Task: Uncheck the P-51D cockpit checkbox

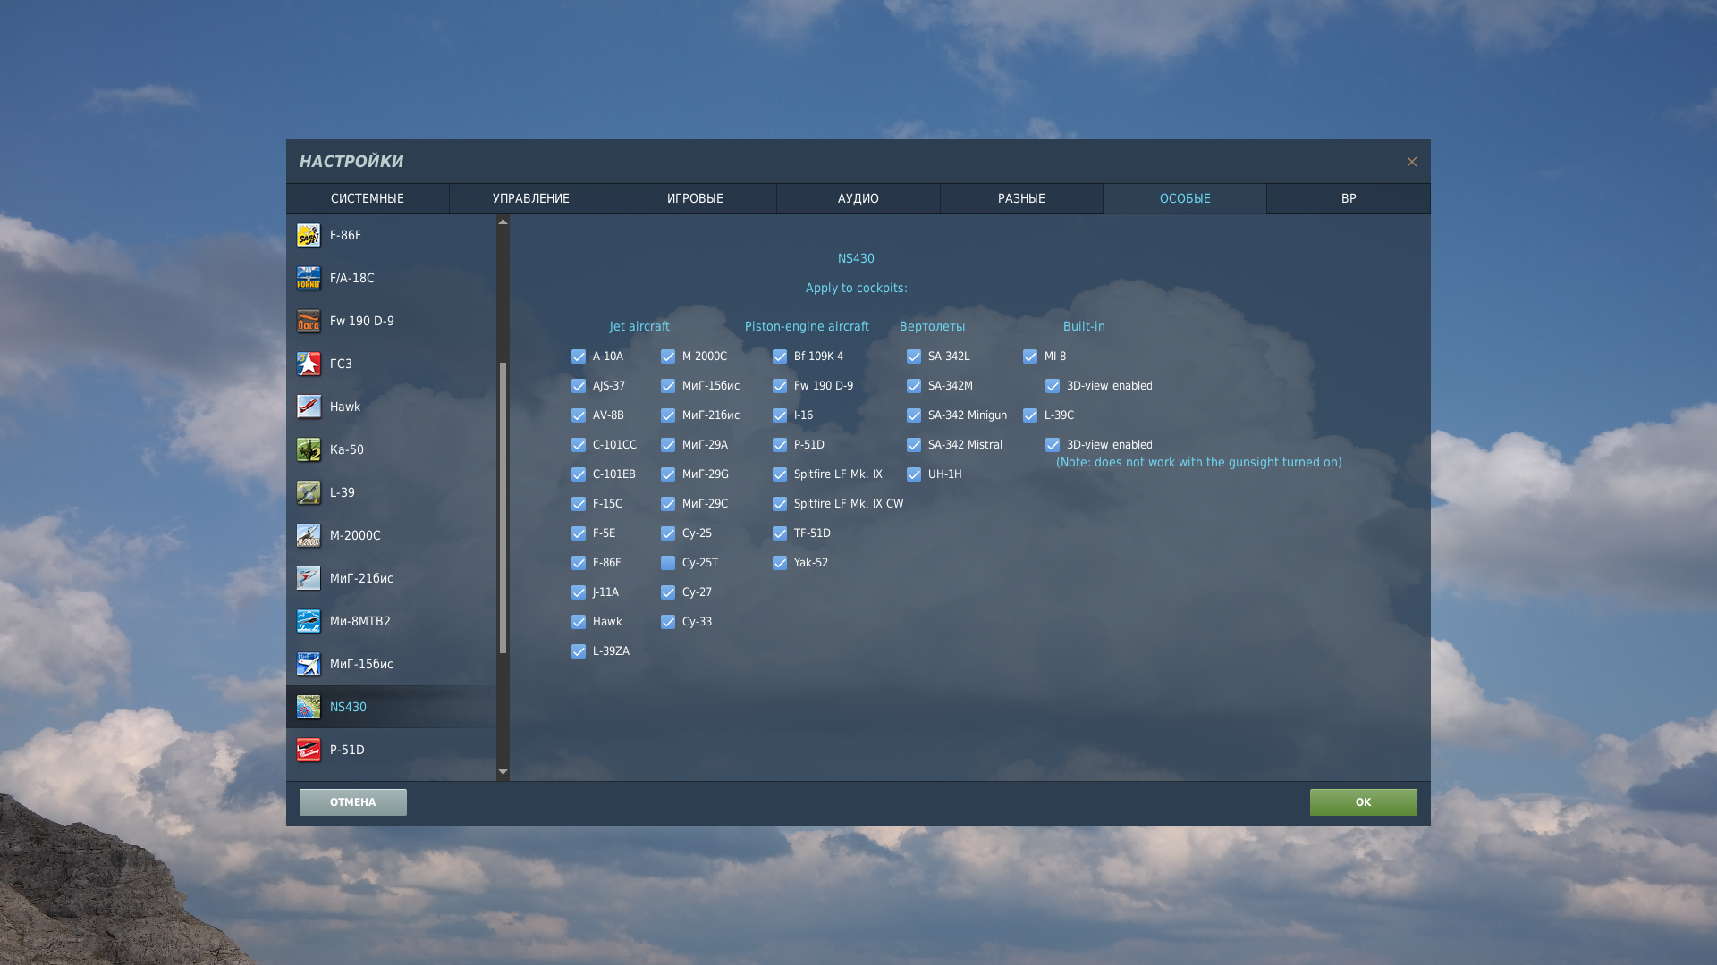Action: pyautogui.click(x=780, y=445)
